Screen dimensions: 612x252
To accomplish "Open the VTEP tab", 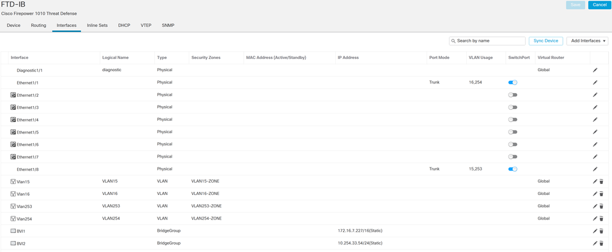I will 146,25.
